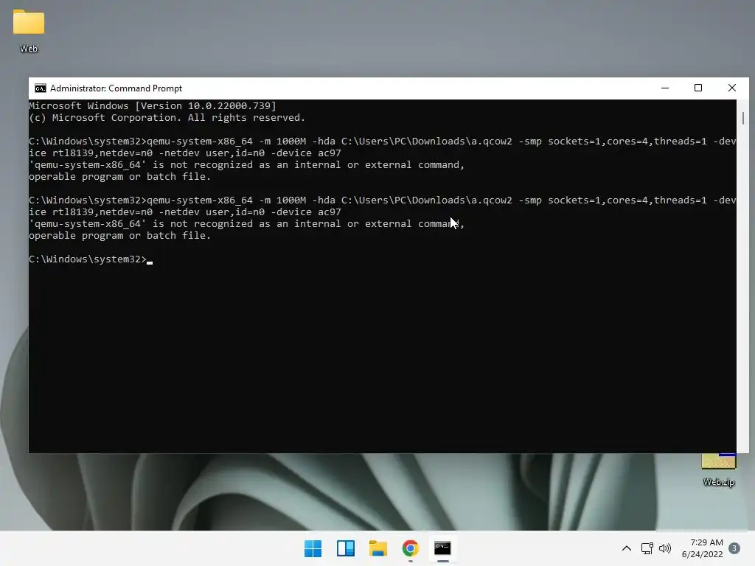
Task: Open the Windows Start menu
Action: pyautogui.click(x=313, y=548)
